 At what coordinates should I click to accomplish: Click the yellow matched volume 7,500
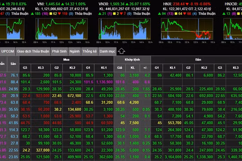(x=134, y=123)
